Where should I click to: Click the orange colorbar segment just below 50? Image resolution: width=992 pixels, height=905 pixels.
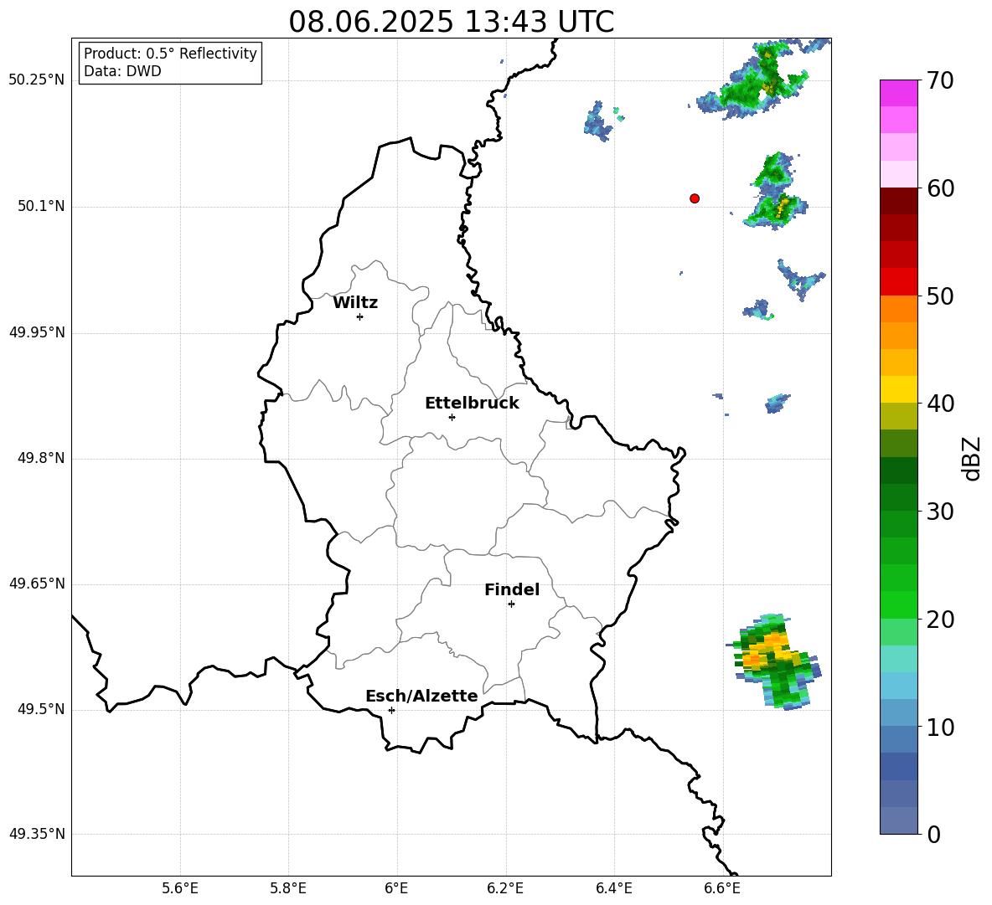tap(899, 309)
